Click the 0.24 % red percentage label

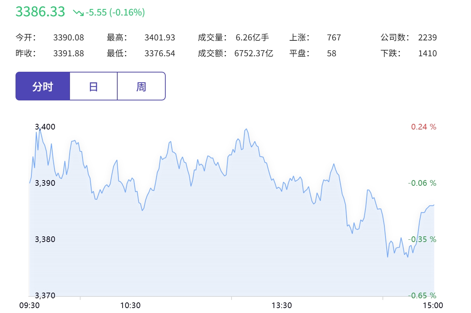pos(424,126)
